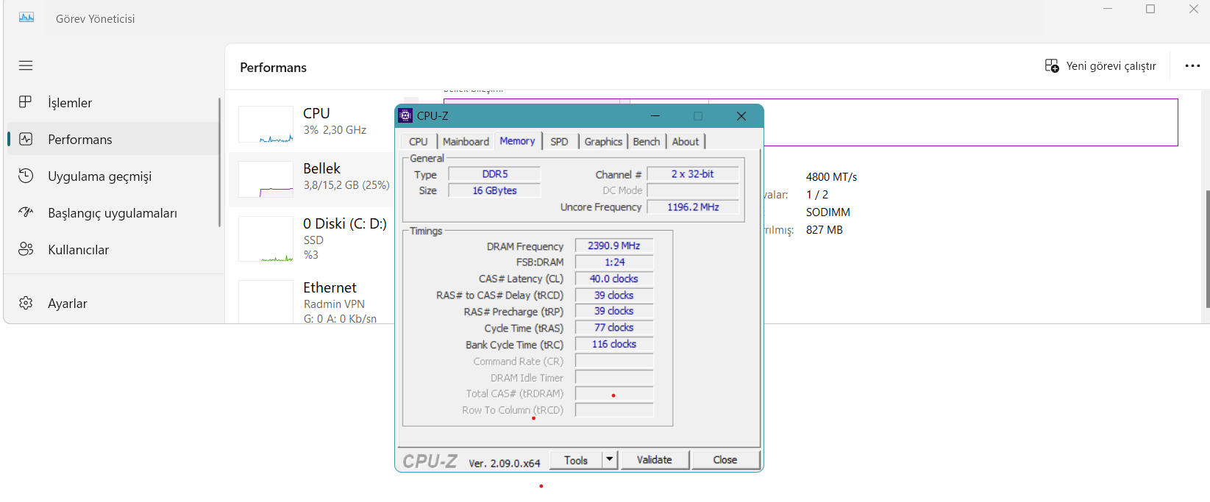Open Uygulama geçmişi history icon
1210x502 pixels.
click(x=26, y=176)
